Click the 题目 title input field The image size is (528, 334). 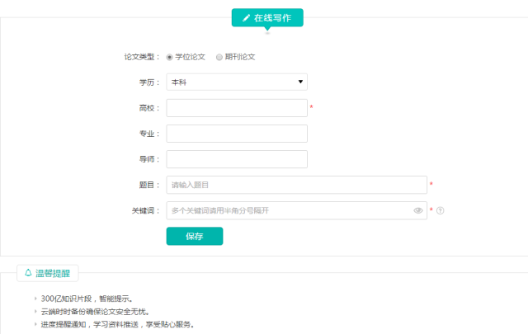(x=297, y=185)
